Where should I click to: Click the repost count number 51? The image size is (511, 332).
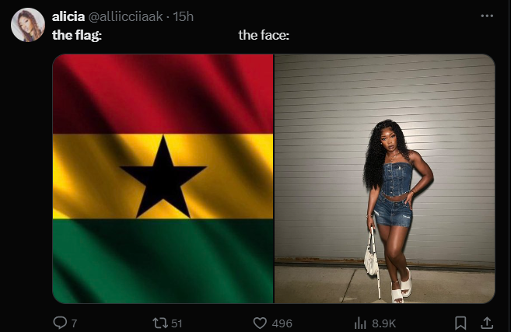(x=176, y=323)
